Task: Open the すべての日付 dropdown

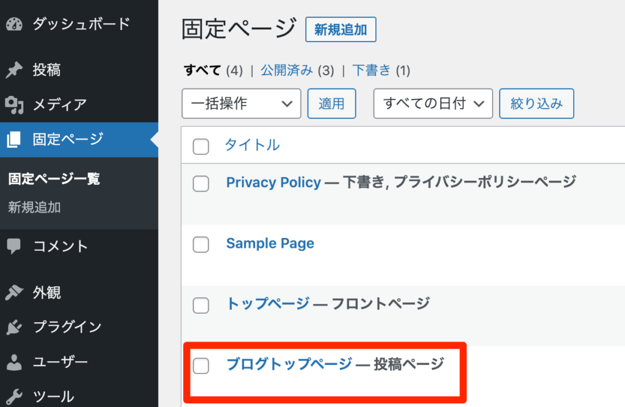Action: click(x=433, y=104)
